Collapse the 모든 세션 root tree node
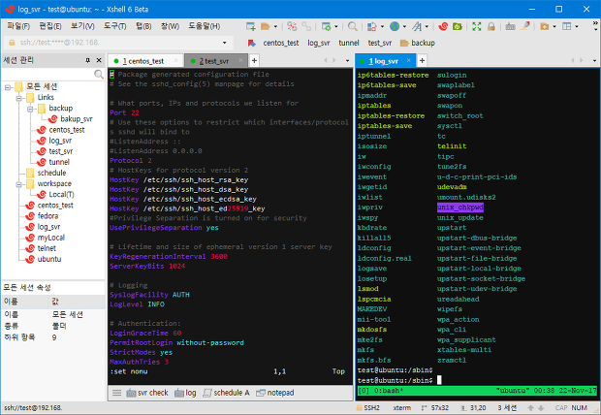This screenshot has height=415, width=601. [x=8, y=87]
